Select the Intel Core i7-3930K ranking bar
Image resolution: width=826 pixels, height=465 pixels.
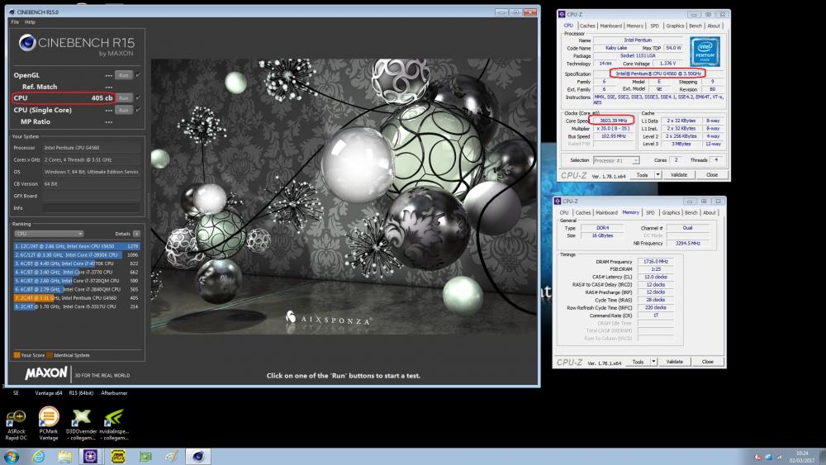tap(77, 254)
